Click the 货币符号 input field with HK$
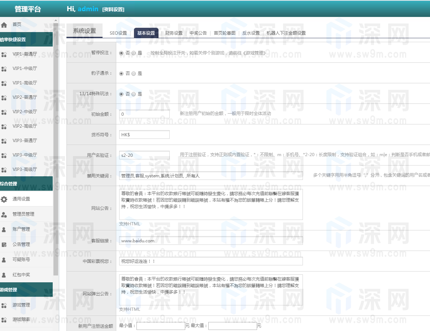This screenshot has width=430, height=331. [144, 134]
